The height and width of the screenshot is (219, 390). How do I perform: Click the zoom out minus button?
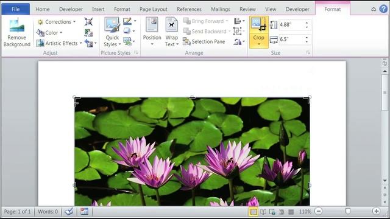[x=318, y=211]
